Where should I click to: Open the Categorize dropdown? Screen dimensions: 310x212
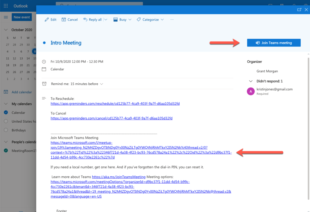162,20
